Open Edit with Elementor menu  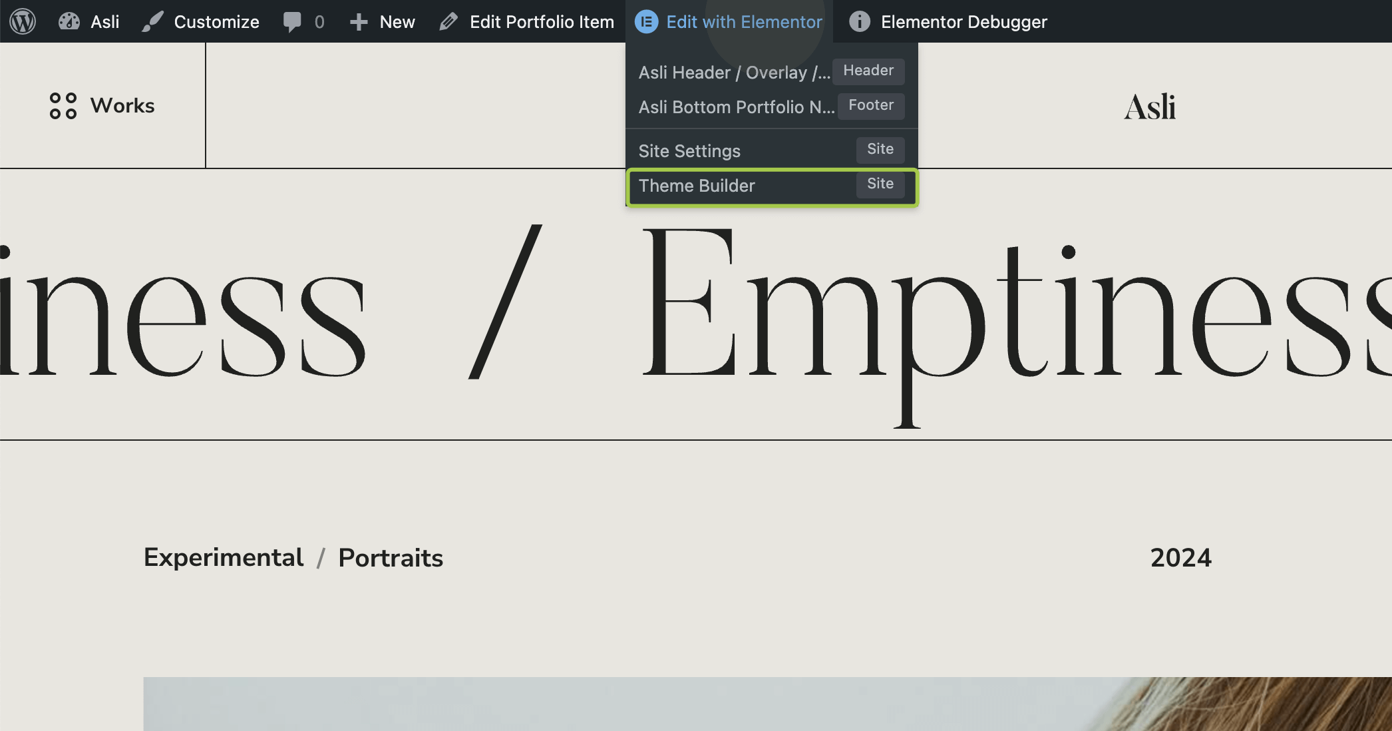[x=743, y=21]
